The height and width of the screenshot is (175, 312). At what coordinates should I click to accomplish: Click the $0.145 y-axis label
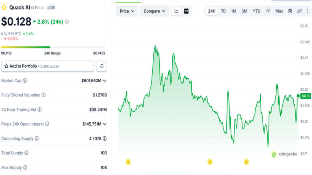305,42
